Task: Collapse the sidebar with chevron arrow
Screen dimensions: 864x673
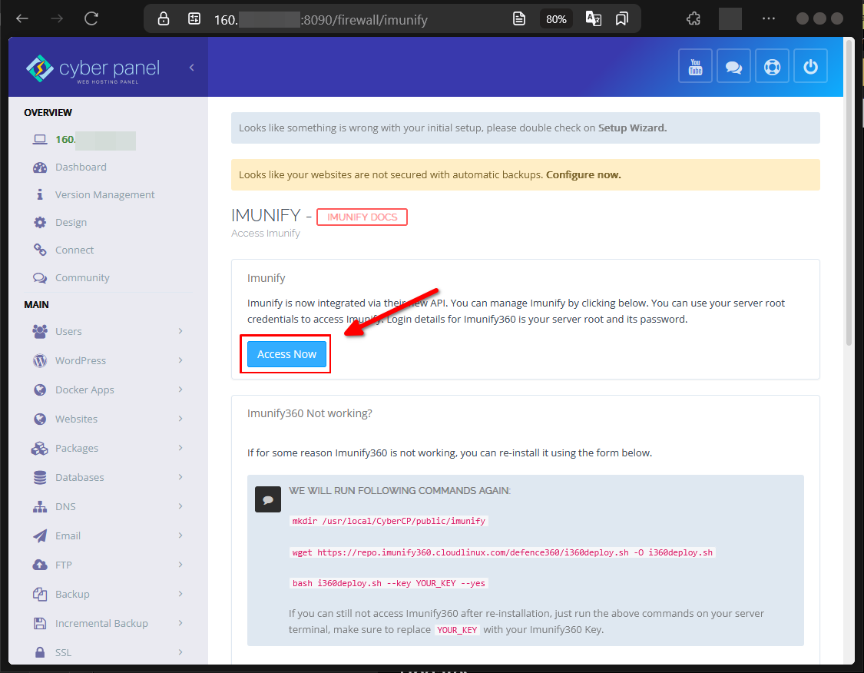Action: pyautogui.click(x=192, y=68)
